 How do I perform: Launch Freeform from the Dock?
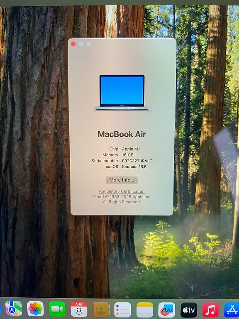click(167, 310)
